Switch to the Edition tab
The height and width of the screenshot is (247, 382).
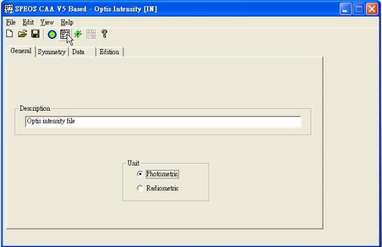click(x=110, y=52)
